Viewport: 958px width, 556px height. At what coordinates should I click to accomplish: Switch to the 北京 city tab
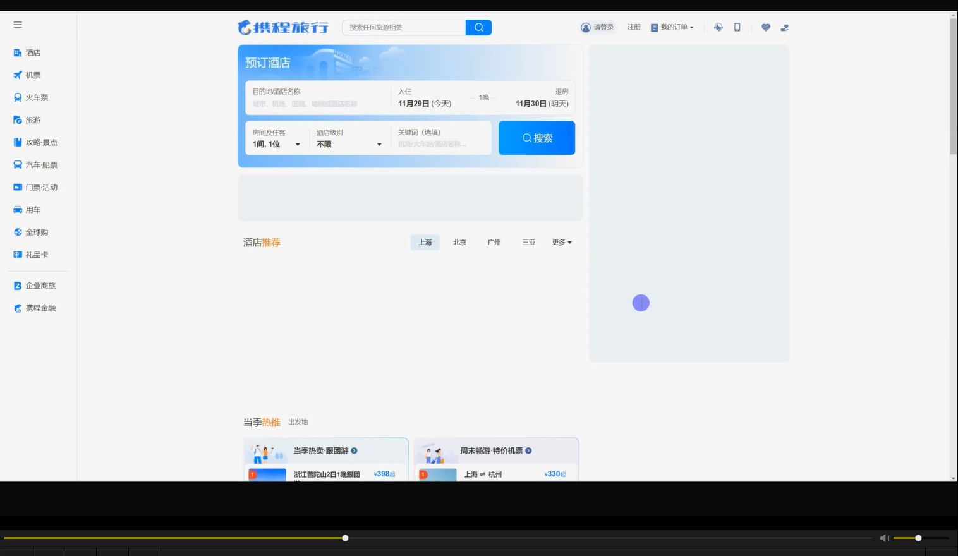459,242
